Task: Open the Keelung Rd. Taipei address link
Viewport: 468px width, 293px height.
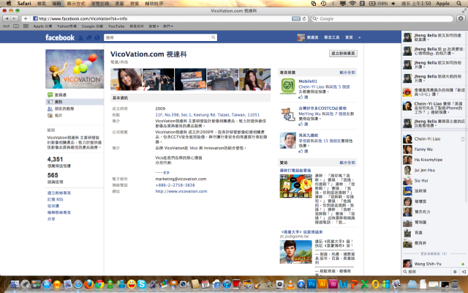Action: pyautogui.click(x=208, y=114)
